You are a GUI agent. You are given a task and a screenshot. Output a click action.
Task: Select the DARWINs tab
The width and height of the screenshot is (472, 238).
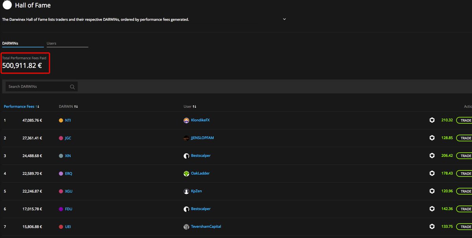coord(11,44)
